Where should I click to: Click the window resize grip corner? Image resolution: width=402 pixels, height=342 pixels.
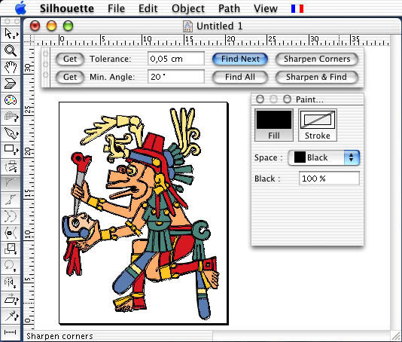tap(396, 336)
